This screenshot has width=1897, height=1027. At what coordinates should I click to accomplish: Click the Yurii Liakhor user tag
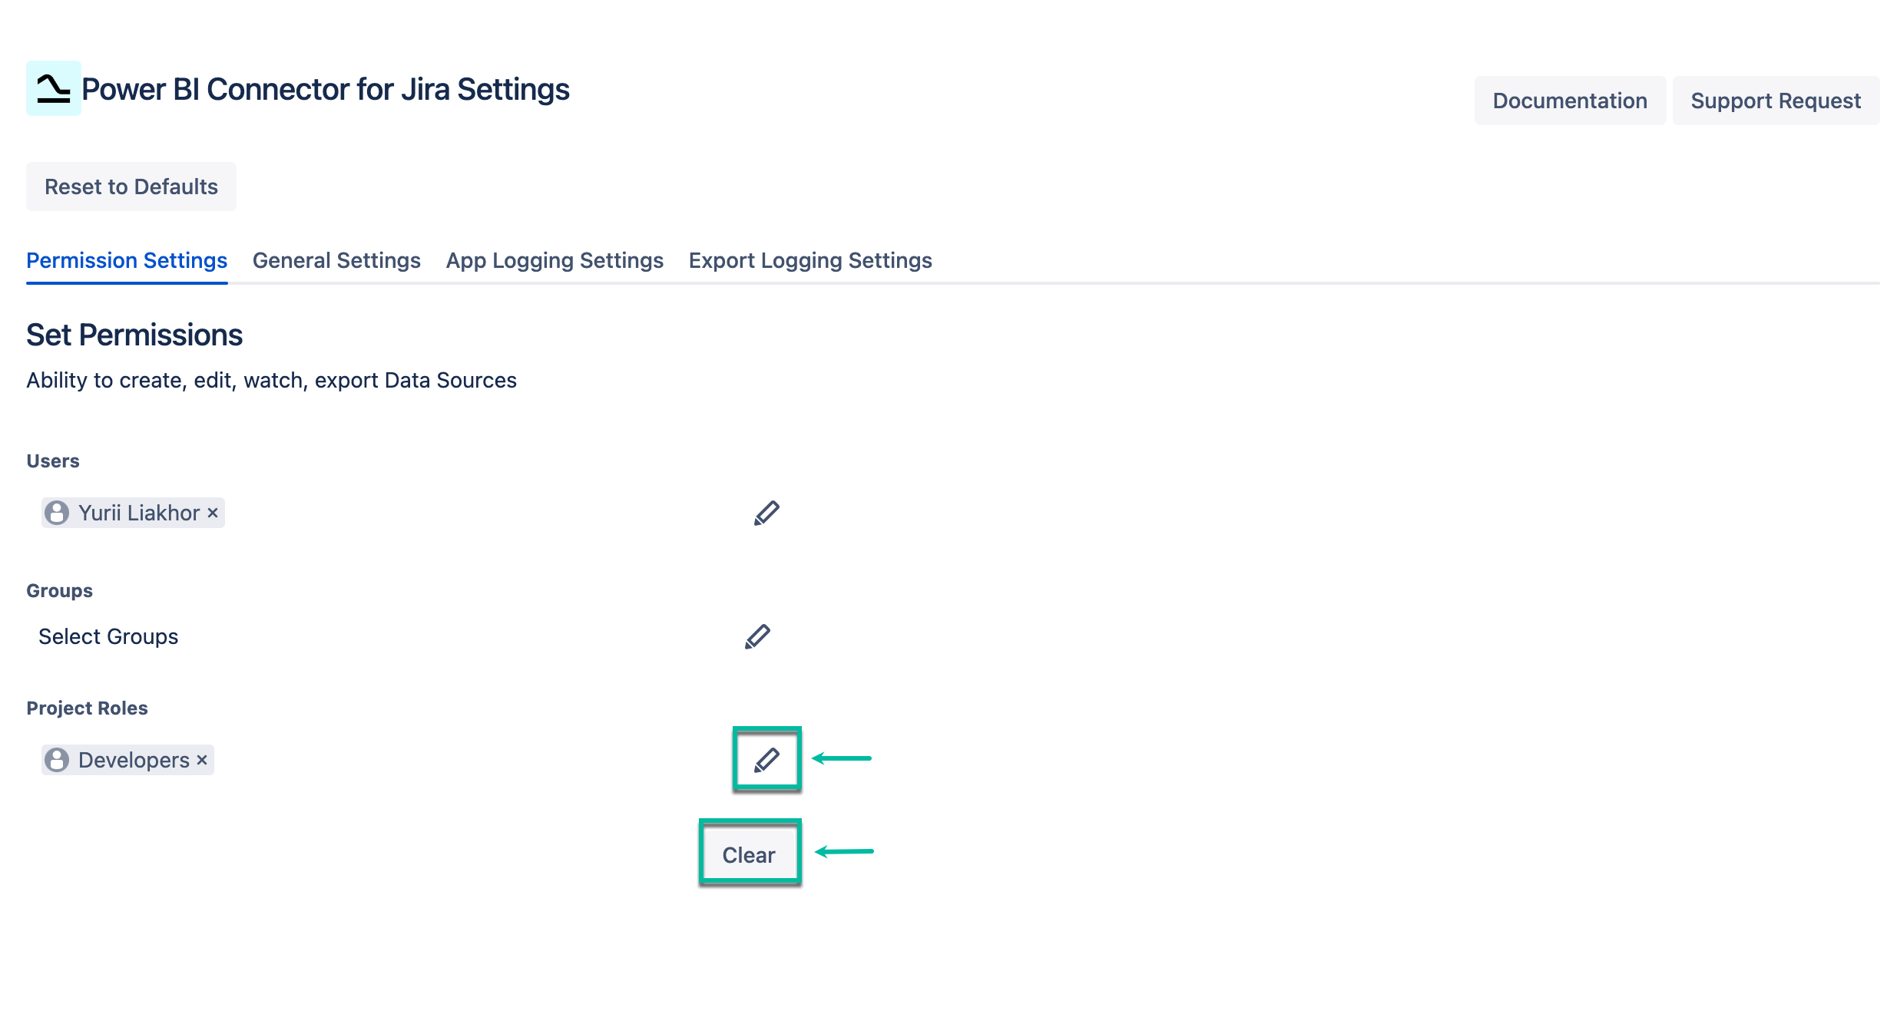(x=138, y=513)
